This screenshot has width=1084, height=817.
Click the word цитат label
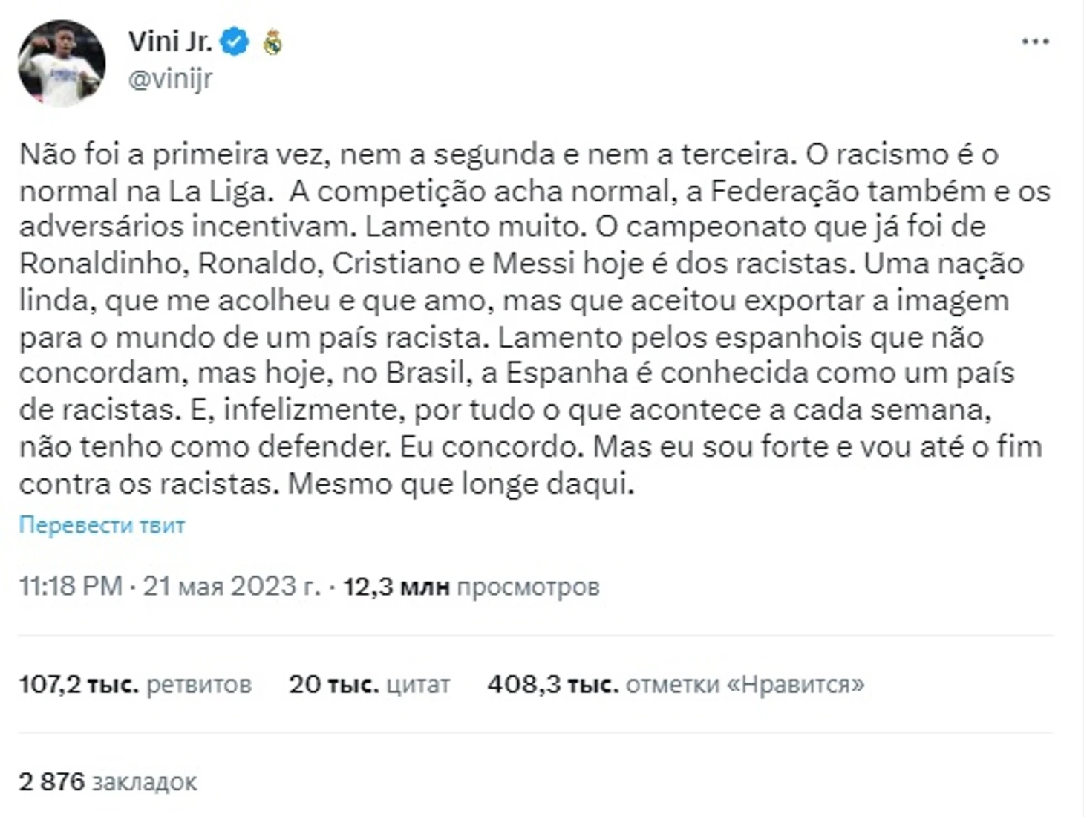418,685
